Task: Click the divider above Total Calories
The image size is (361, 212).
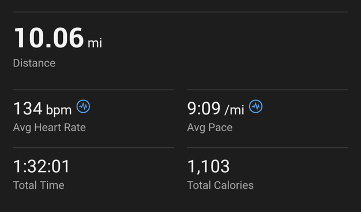Action: coord(268,147)
